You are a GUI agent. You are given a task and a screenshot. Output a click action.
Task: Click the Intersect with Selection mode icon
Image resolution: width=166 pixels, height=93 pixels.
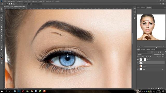pyautogui.click(x=14, y=4)
